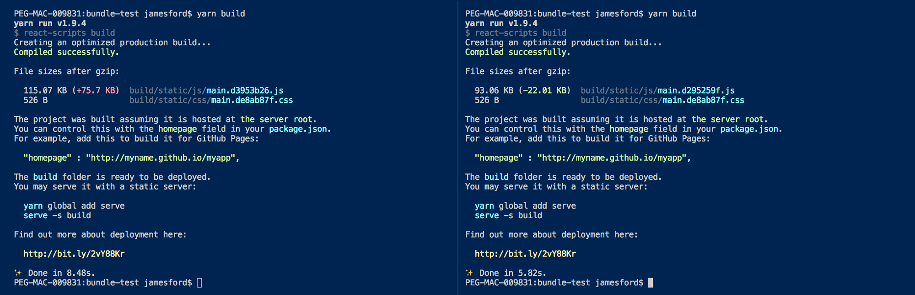Click package.json in left terminal
This screenshot has height=295, width=915.
[x=298, y=129]
